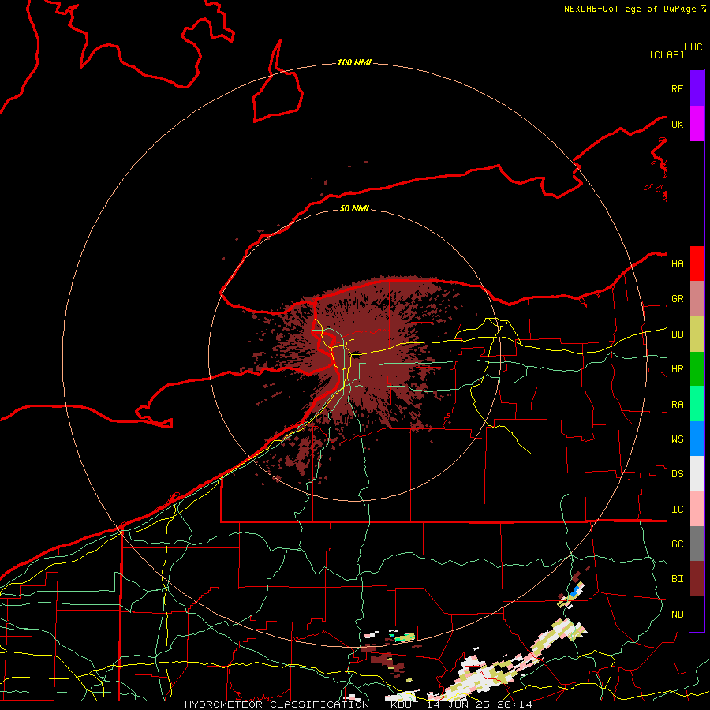Click the DS white legend swatch
This screenshot has width=710, height=710.
click(x=697, y=473)
